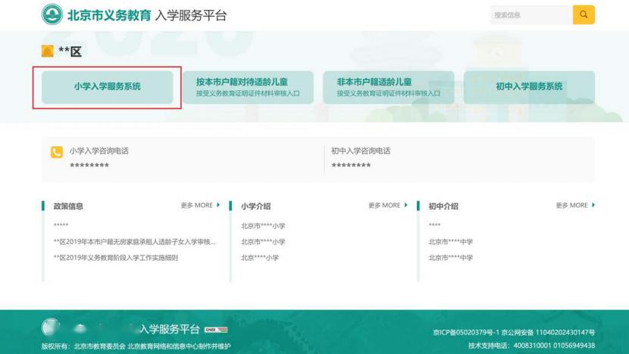Screen dimensions: 629x354
Task: Click the 初中介绍 section heading
Action: pyautogui.click(x=443, y=206)
